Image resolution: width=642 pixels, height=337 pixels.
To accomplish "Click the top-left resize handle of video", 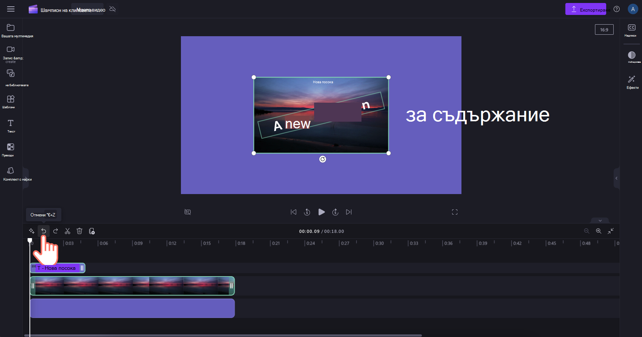I will 254,77.
